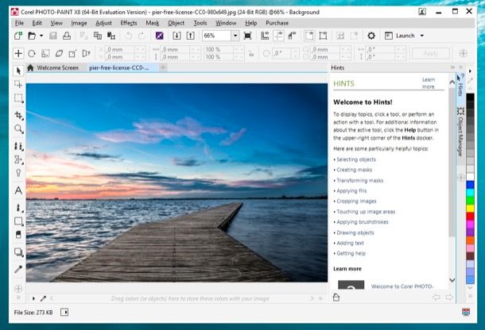The width and height of the screenshot is (485, 330).
Task: Open Options via gear icon
Action: pyautogui.click(x=371, y=36)
